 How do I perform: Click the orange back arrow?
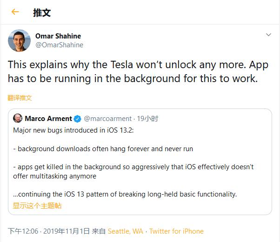(15, 12)
